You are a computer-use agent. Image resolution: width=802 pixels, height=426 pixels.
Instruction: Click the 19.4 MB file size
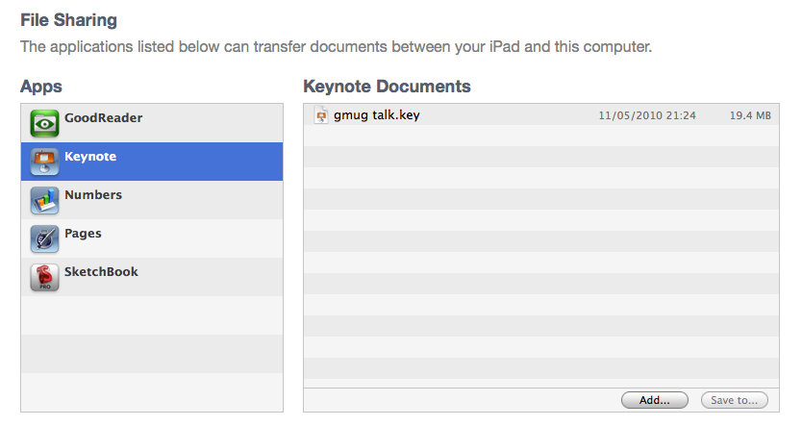coord(749,116)
